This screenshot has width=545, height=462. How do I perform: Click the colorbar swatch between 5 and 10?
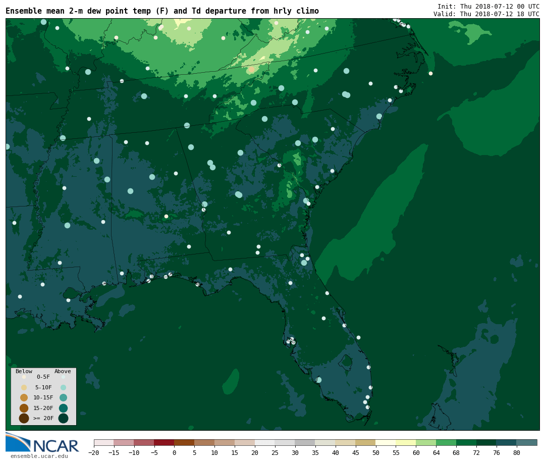coord(205,442)
